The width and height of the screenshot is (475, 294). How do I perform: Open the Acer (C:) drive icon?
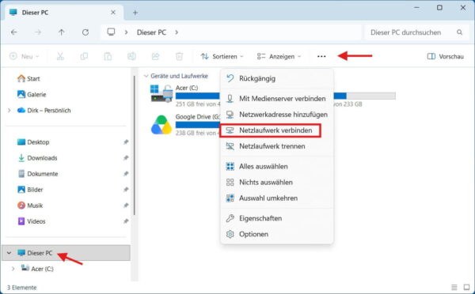[x=161, y=93]
